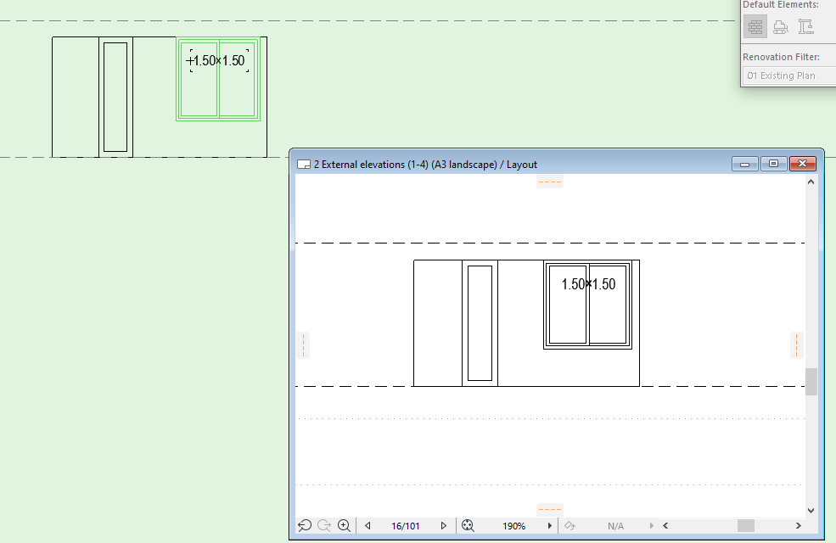Open the orientation popup arrow after N/A

coord(651,526)
